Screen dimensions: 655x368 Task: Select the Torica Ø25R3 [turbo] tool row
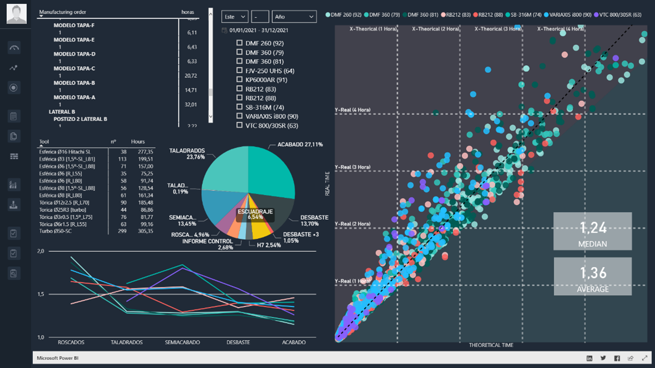[x=96, y=210]
